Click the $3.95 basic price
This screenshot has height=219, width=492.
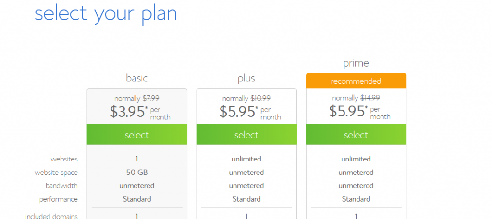(x=128, y=111)
